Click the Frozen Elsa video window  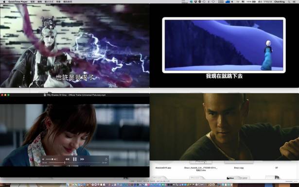pos(224,46)
